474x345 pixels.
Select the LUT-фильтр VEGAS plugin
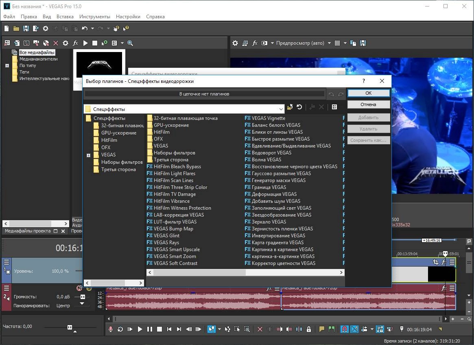pos(175,222)
